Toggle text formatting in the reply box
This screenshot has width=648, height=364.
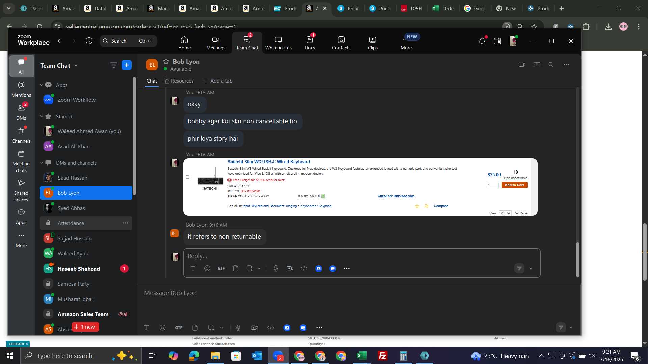tap(193, 268)
